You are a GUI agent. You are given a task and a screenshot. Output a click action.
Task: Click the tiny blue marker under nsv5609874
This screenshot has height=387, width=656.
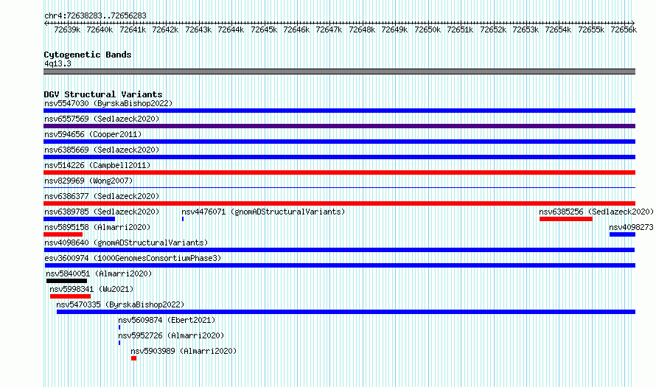119,327
